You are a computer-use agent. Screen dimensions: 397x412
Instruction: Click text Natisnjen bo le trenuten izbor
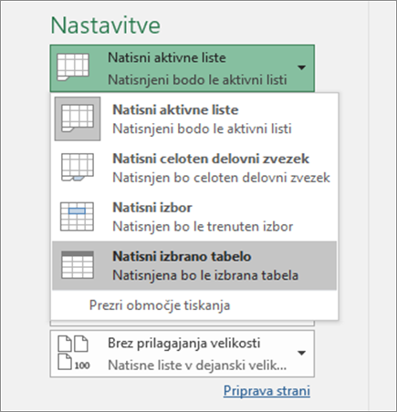click(x=203, y=226)
